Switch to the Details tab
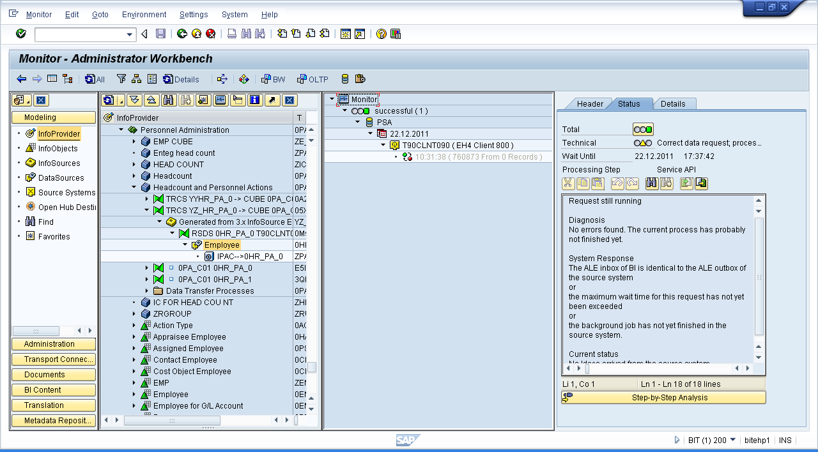 pyautogui.click(x=673, y=104)
